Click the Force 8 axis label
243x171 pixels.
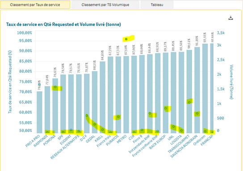pos(137,139)
